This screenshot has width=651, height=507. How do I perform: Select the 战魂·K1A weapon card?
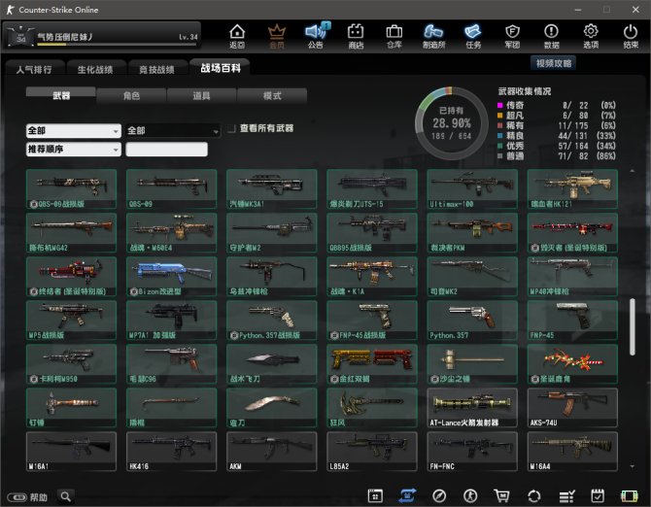(372, 276)
